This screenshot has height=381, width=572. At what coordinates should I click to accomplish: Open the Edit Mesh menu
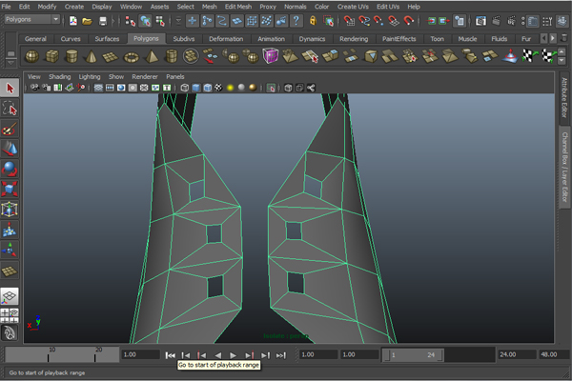[238, 7]
